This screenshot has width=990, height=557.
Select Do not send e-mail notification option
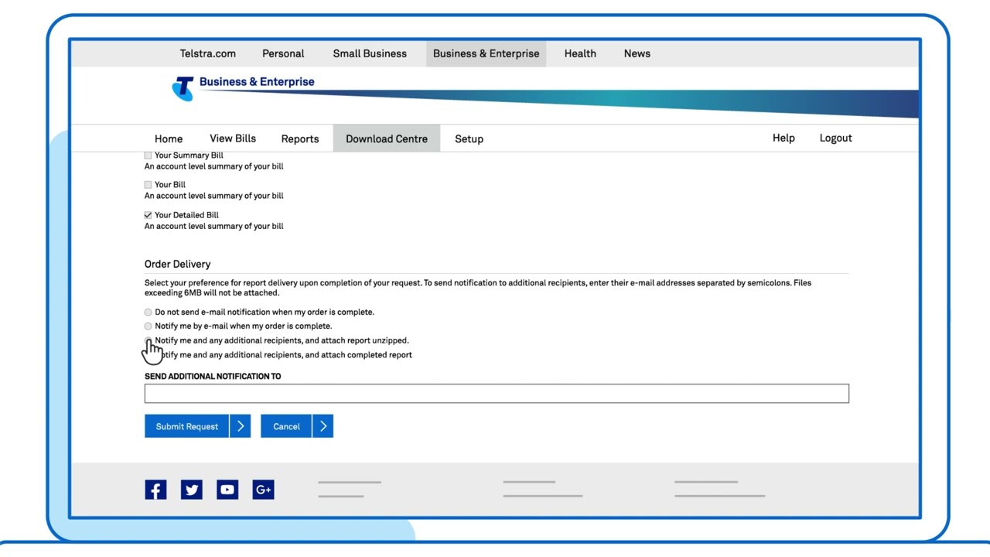(x=148, y=313)
